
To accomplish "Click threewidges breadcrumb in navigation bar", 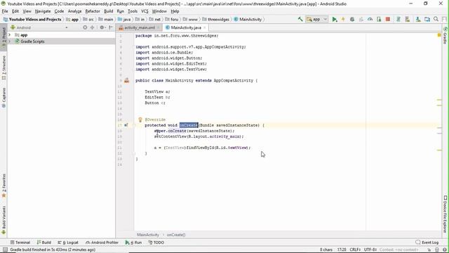I will pyautogui.click(x=215, y=19).
